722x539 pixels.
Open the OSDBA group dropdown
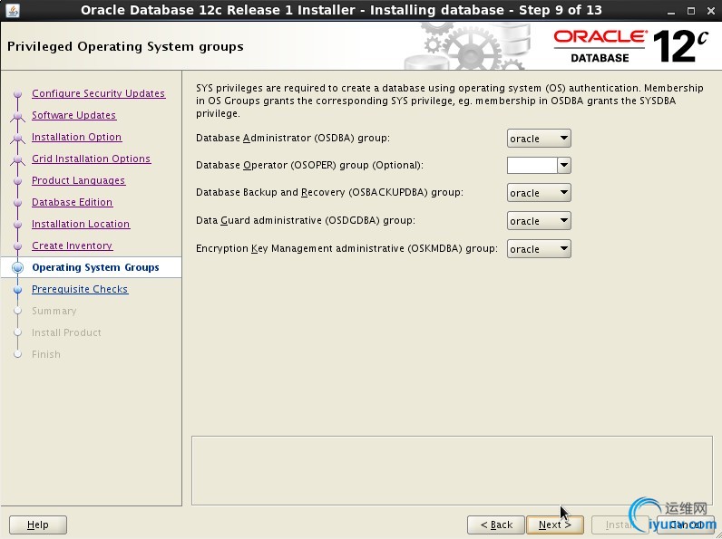539,139
